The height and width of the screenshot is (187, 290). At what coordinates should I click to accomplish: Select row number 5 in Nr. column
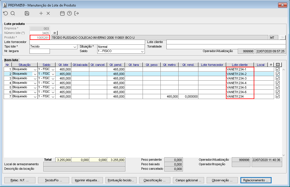click(8, 87)
